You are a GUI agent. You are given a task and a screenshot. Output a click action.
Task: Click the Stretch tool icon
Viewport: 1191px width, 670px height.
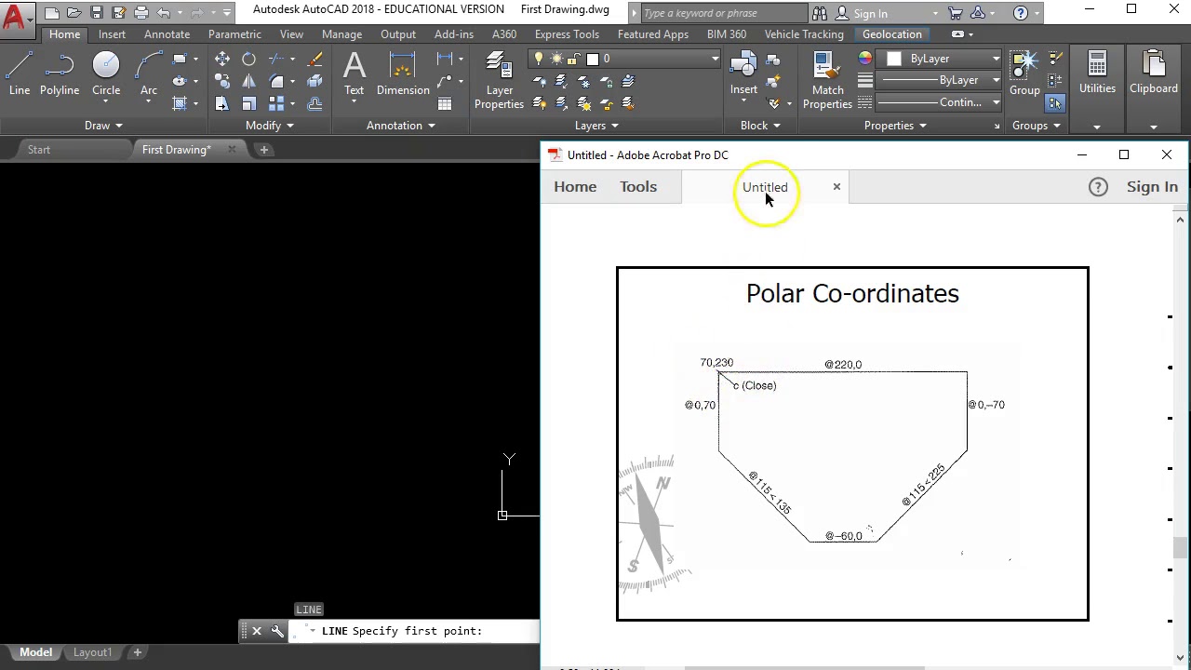(222, 103)
